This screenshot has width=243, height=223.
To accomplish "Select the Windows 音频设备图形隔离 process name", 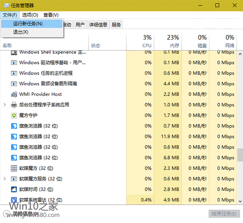I will [x=48, y=84].
